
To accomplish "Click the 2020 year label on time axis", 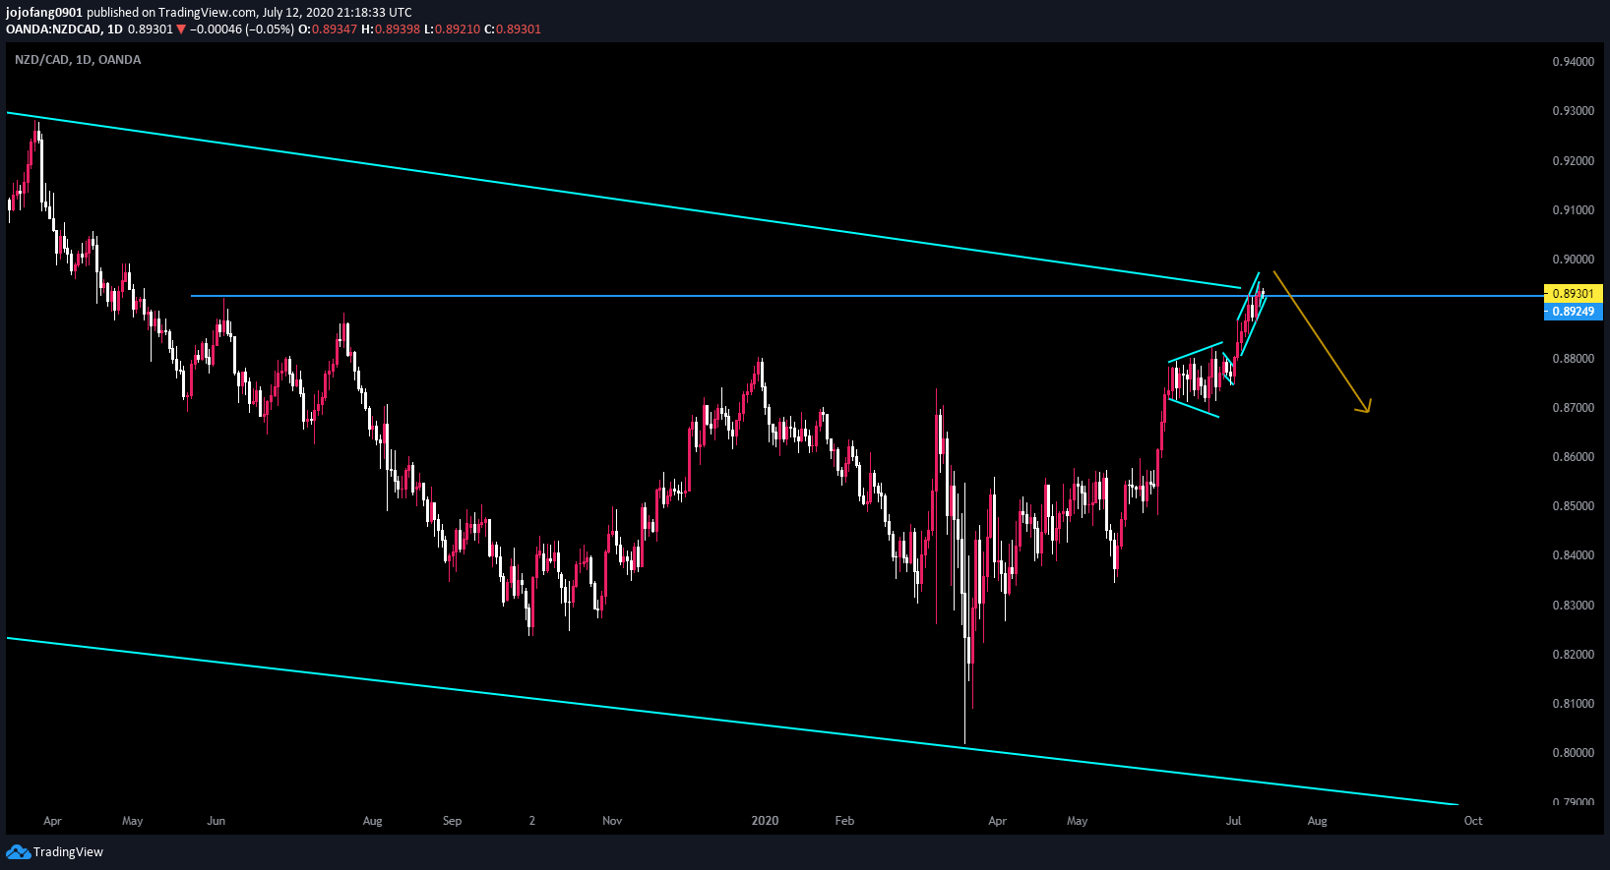I will click(765, 821).
